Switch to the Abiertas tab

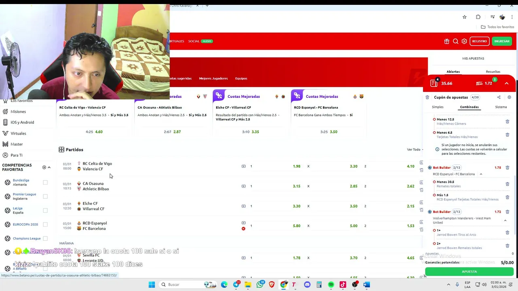pos(453,72)
